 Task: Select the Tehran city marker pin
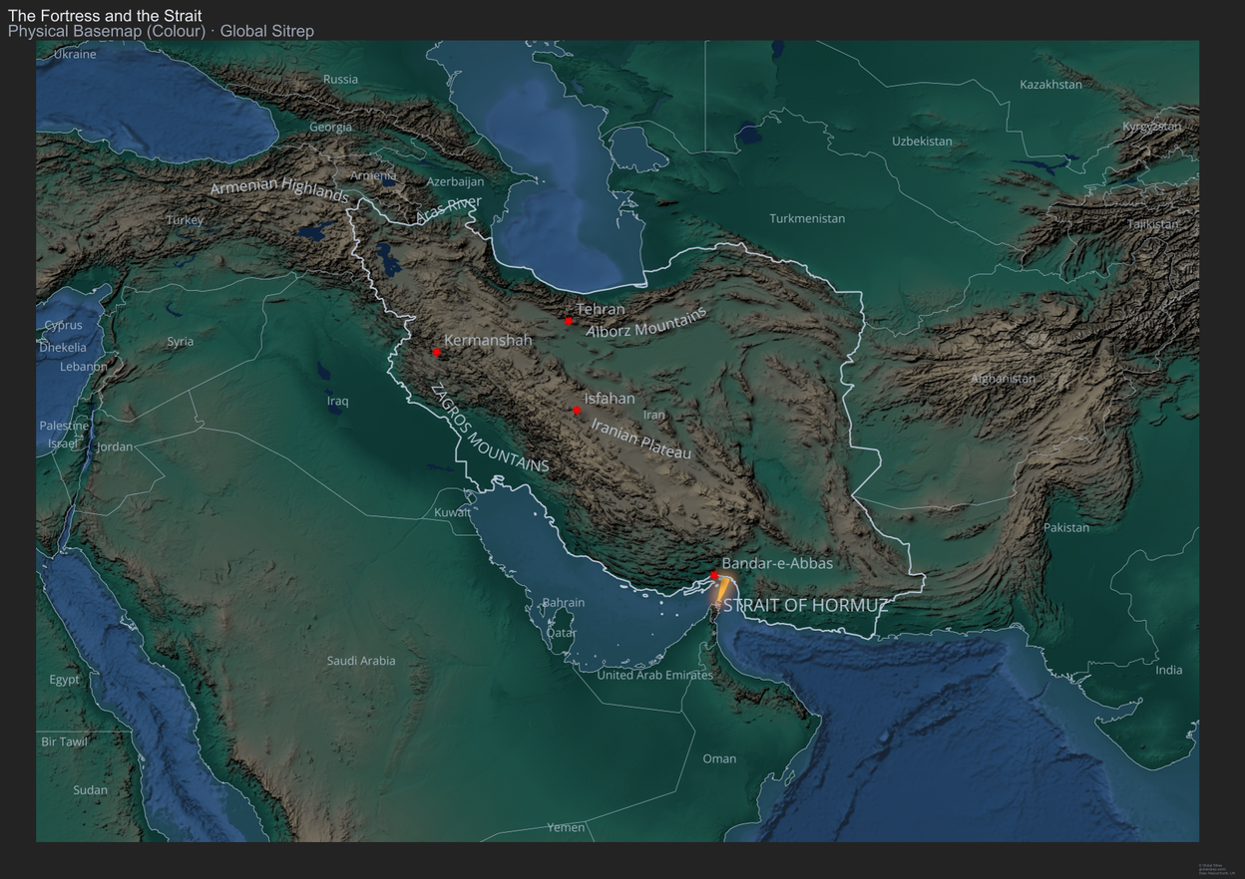pyautogui.click(x=569, y=319)
